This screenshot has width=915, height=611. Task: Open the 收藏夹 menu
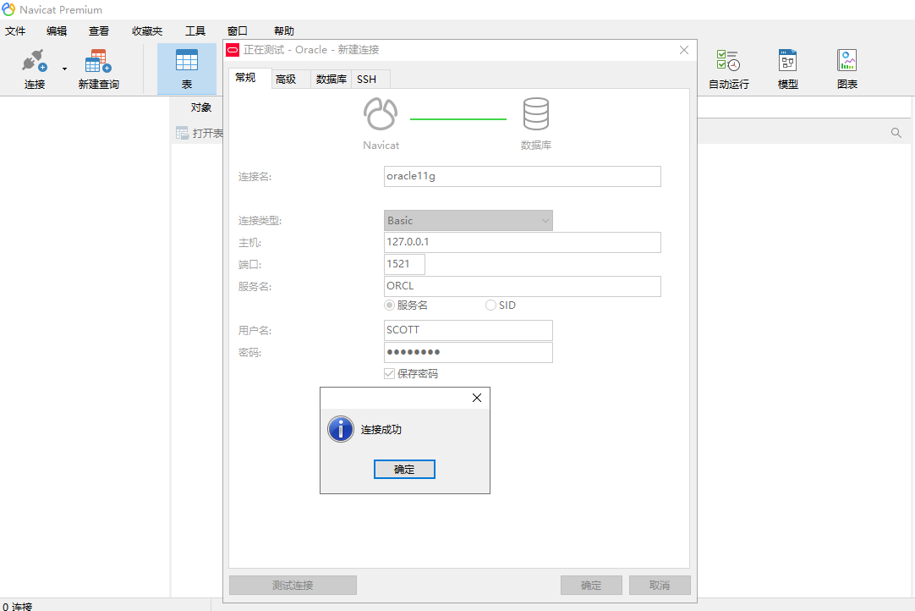[x=147, y=31]
